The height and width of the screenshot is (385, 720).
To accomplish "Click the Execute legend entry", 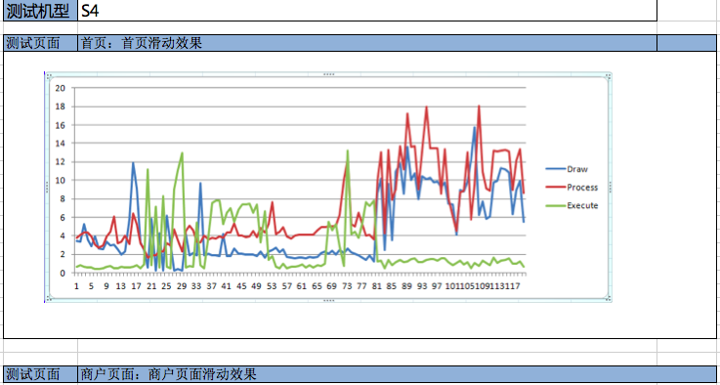I will point(572,206).
